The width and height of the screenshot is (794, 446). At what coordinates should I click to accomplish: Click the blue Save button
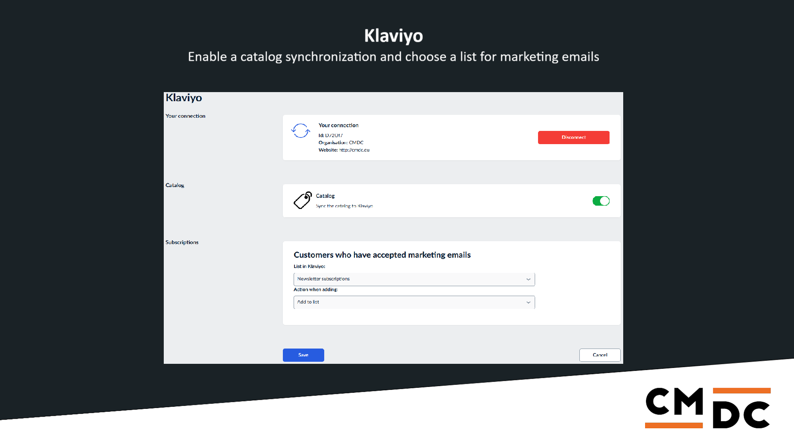pyautogui.click(x=303, y=355)
